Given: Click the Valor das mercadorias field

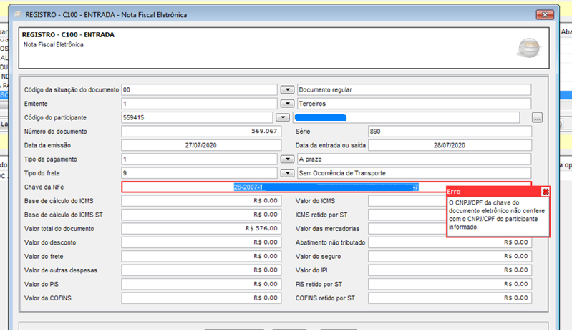Looking at the screenshot, I should coord(407,228).
